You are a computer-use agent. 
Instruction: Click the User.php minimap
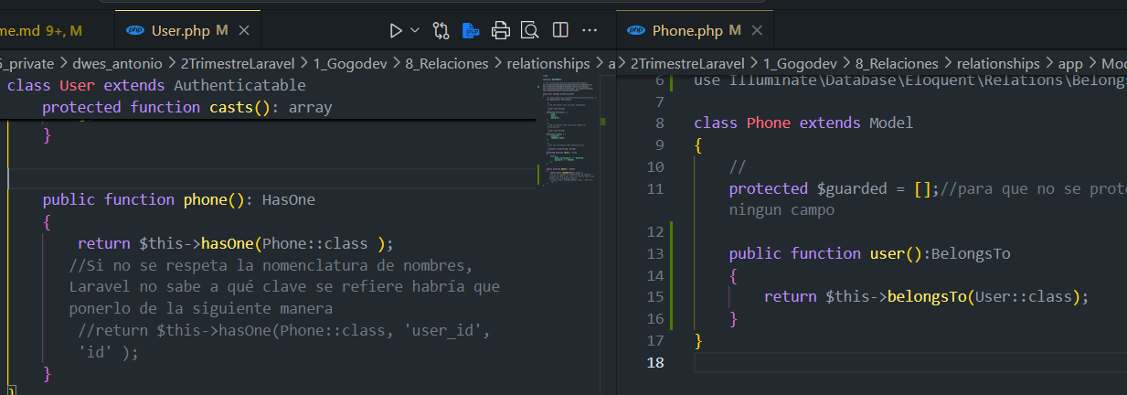[567, 133]
